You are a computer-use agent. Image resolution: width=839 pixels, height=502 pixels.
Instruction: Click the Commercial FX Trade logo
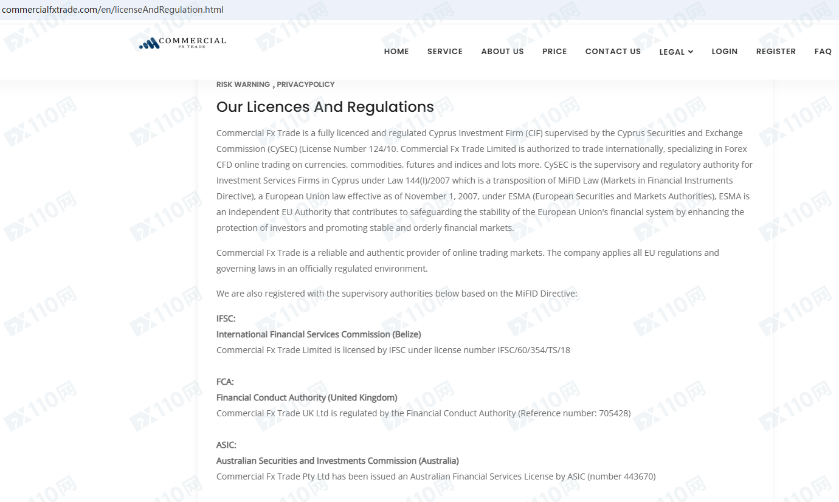click(x=182, y=43)
